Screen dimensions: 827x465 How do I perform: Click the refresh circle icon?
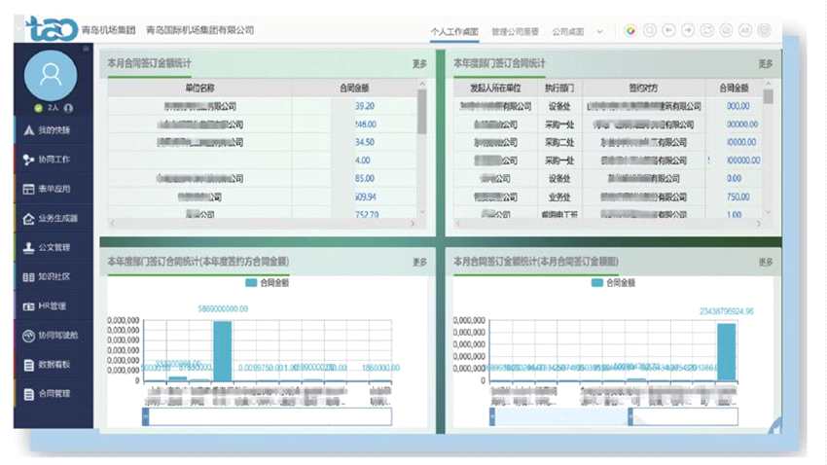706,30
